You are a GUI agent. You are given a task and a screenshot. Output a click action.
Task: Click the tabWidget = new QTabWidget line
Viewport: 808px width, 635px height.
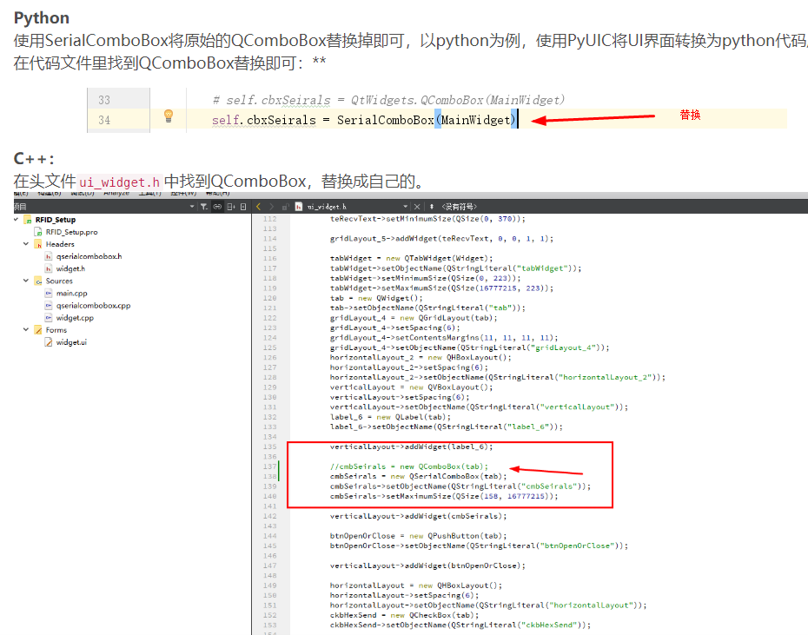(411, 258)
